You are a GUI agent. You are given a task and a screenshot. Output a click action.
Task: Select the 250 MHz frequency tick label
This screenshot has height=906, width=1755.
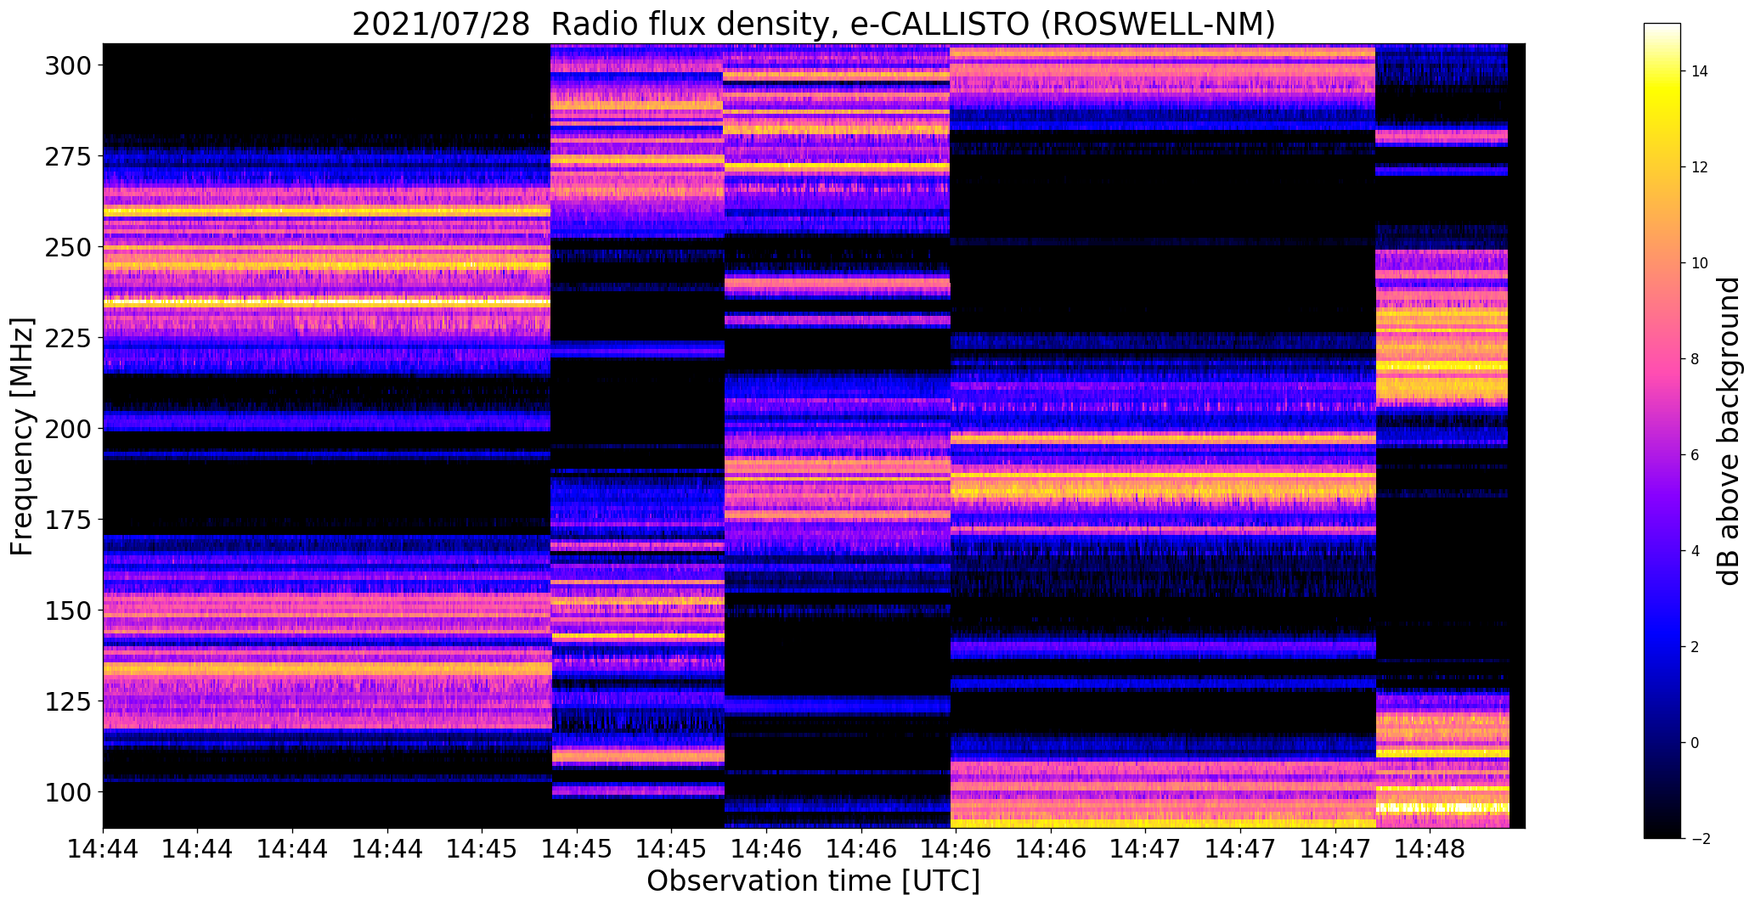coord(70,247)
